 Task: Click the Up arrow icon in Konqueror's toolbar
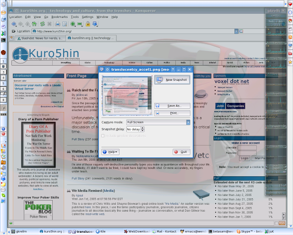[x=27, y=24]
